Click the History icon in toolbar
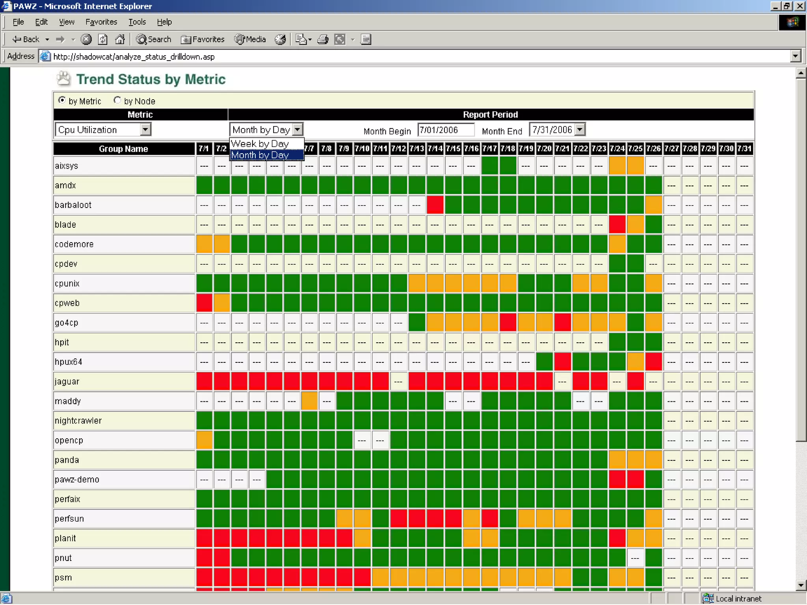The width and height of the screenshot is (807, 605). [280, 39]
